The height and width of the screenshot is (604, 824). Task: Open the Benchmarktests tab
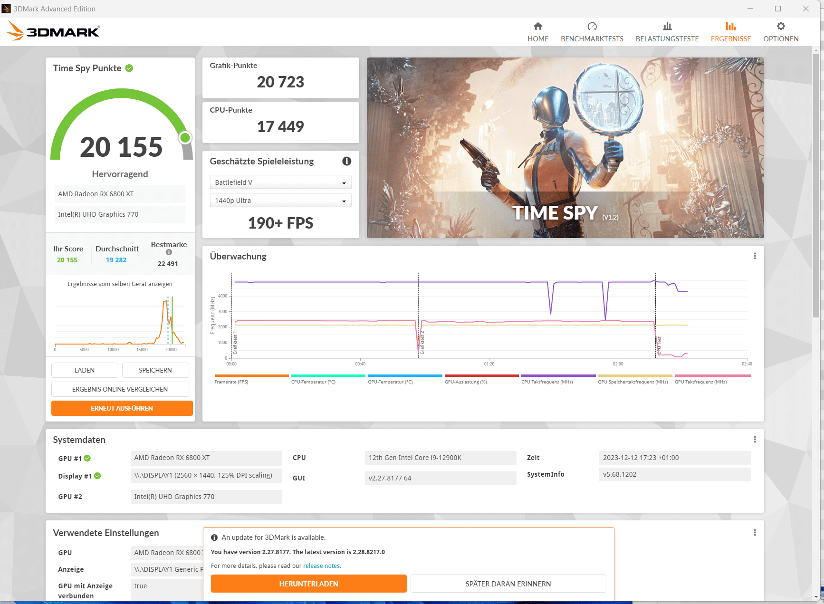click(x=592, y=32)
